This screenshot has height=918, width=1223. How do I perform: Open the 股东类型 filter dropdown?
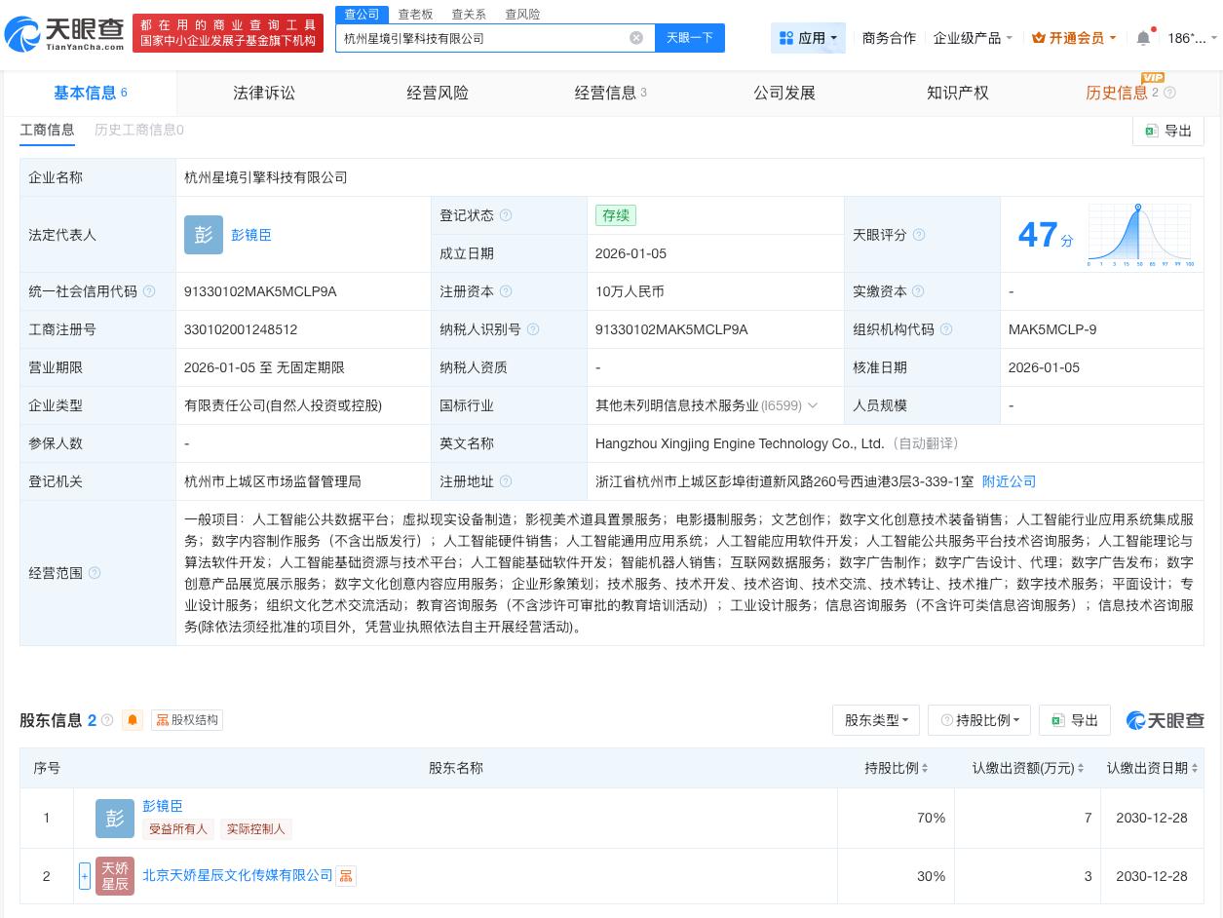[876, 720]
